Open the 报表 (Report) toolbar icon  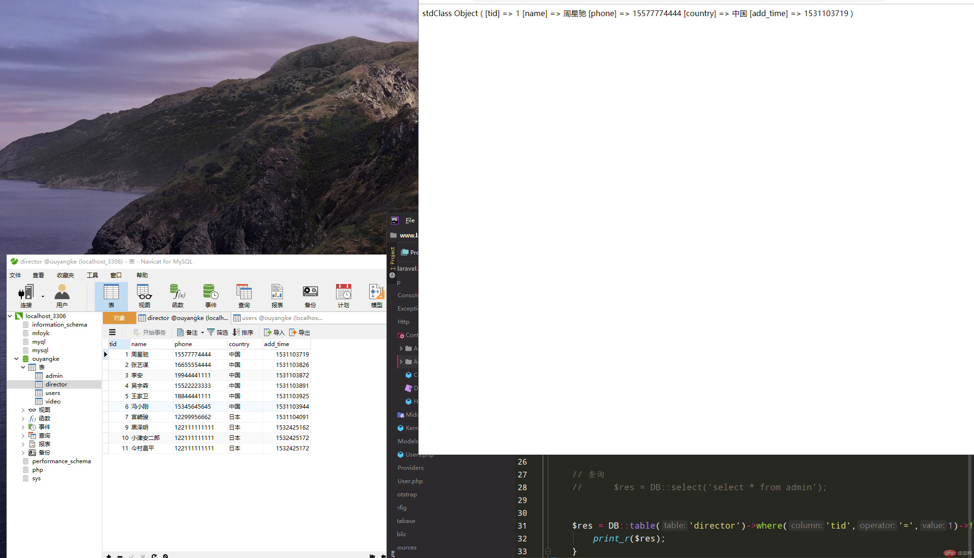tap(277, 296)
